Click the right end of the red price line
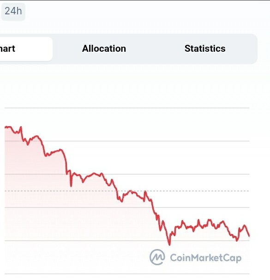270x280 pixels. (249, 236)
